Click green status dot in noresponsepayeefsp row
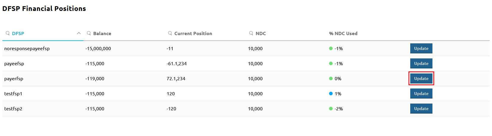 pyautogui.click(x=331, y=48)
